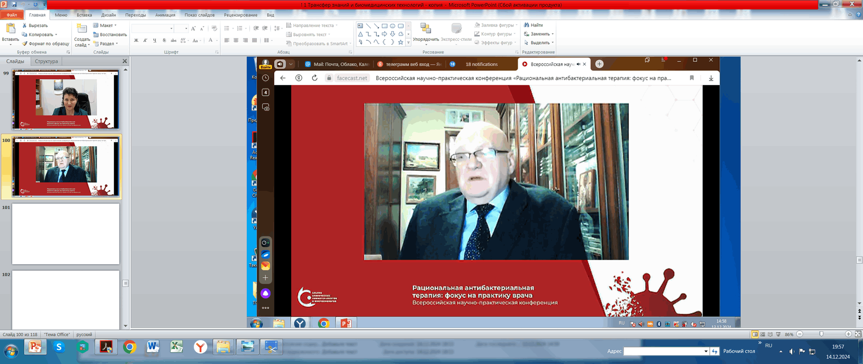Open the font size combo box

[181, 28]
